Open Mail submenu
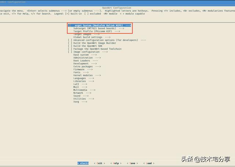Screen dimensions: 235x167 pos(80,87)
